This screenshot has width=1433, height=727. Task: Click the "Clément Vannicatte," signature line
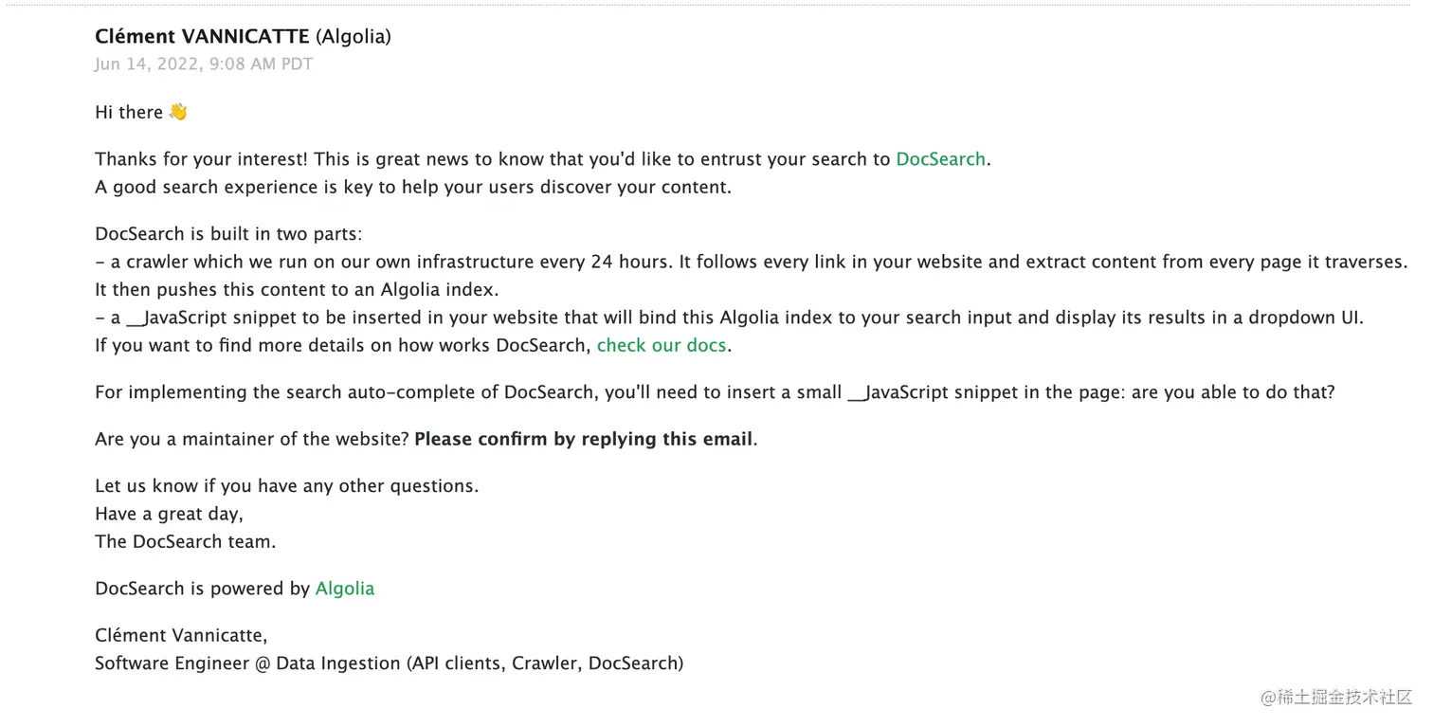coord(181,635)
